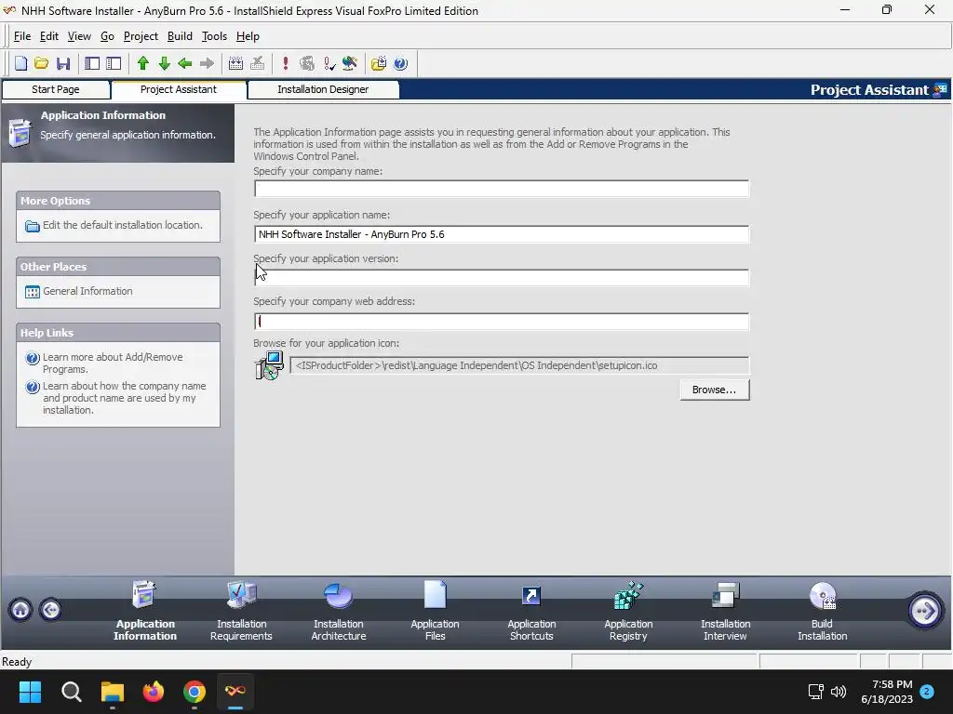Image resolution: width=953 pixels, height=714 pixels.
Task: Click the gray forward arrow toolbar icon
Action: tap(207, 63)
